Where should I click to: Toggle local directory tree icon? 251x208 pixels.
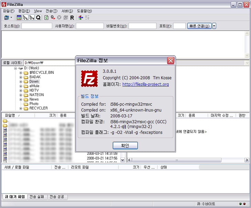point(25,18)
